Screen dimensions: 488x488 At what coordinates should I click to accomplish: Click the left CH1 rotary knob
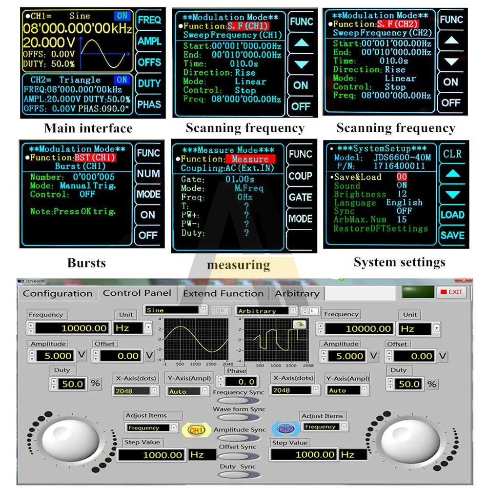tap(71, 440)
